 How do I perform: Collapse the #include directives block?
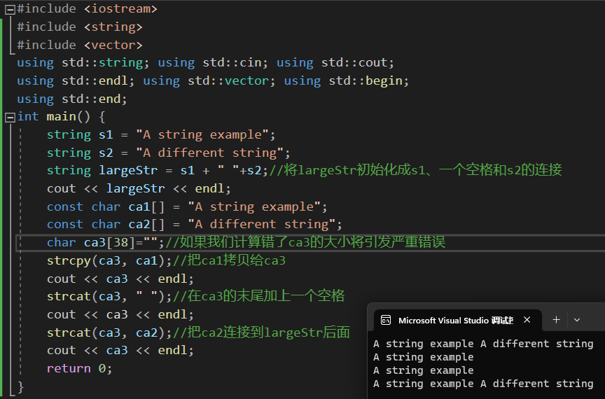point(10,9)
